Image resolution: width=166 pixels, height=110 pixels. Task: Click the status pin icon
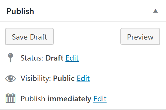(x=11, y=58)
